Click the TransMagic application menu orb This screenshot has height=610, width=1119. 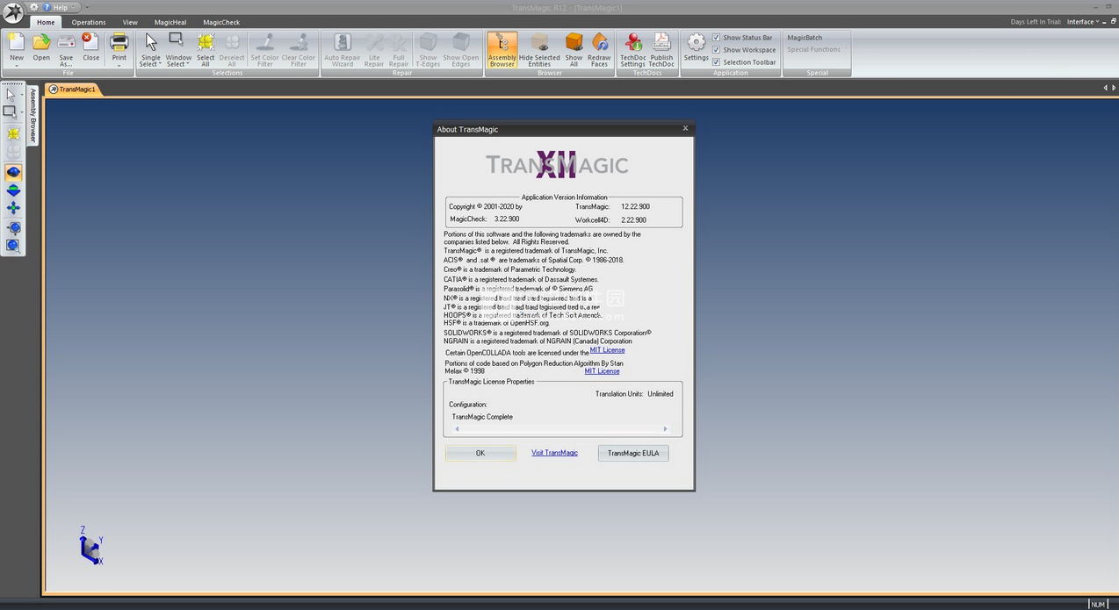point(13,13)
